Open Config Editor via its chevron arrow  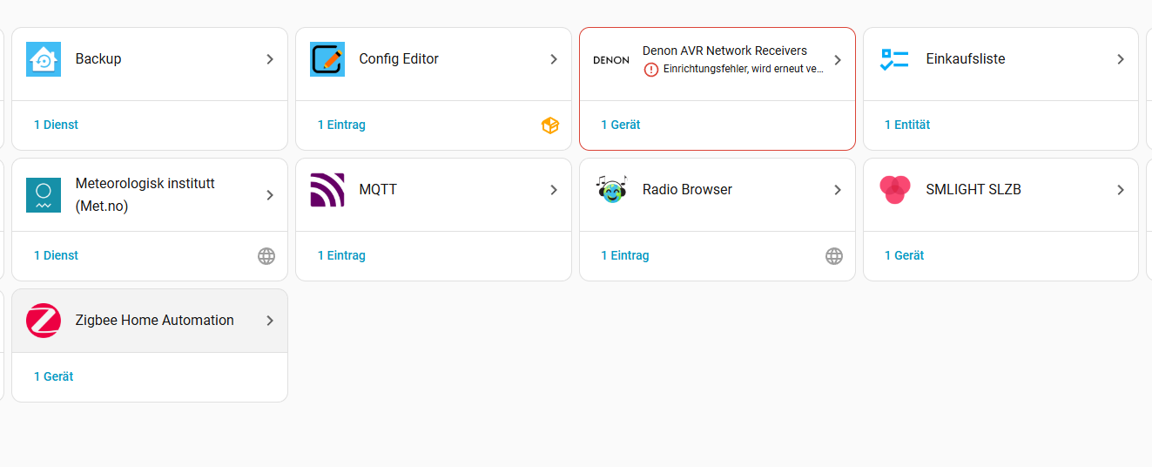pos(554,59)
